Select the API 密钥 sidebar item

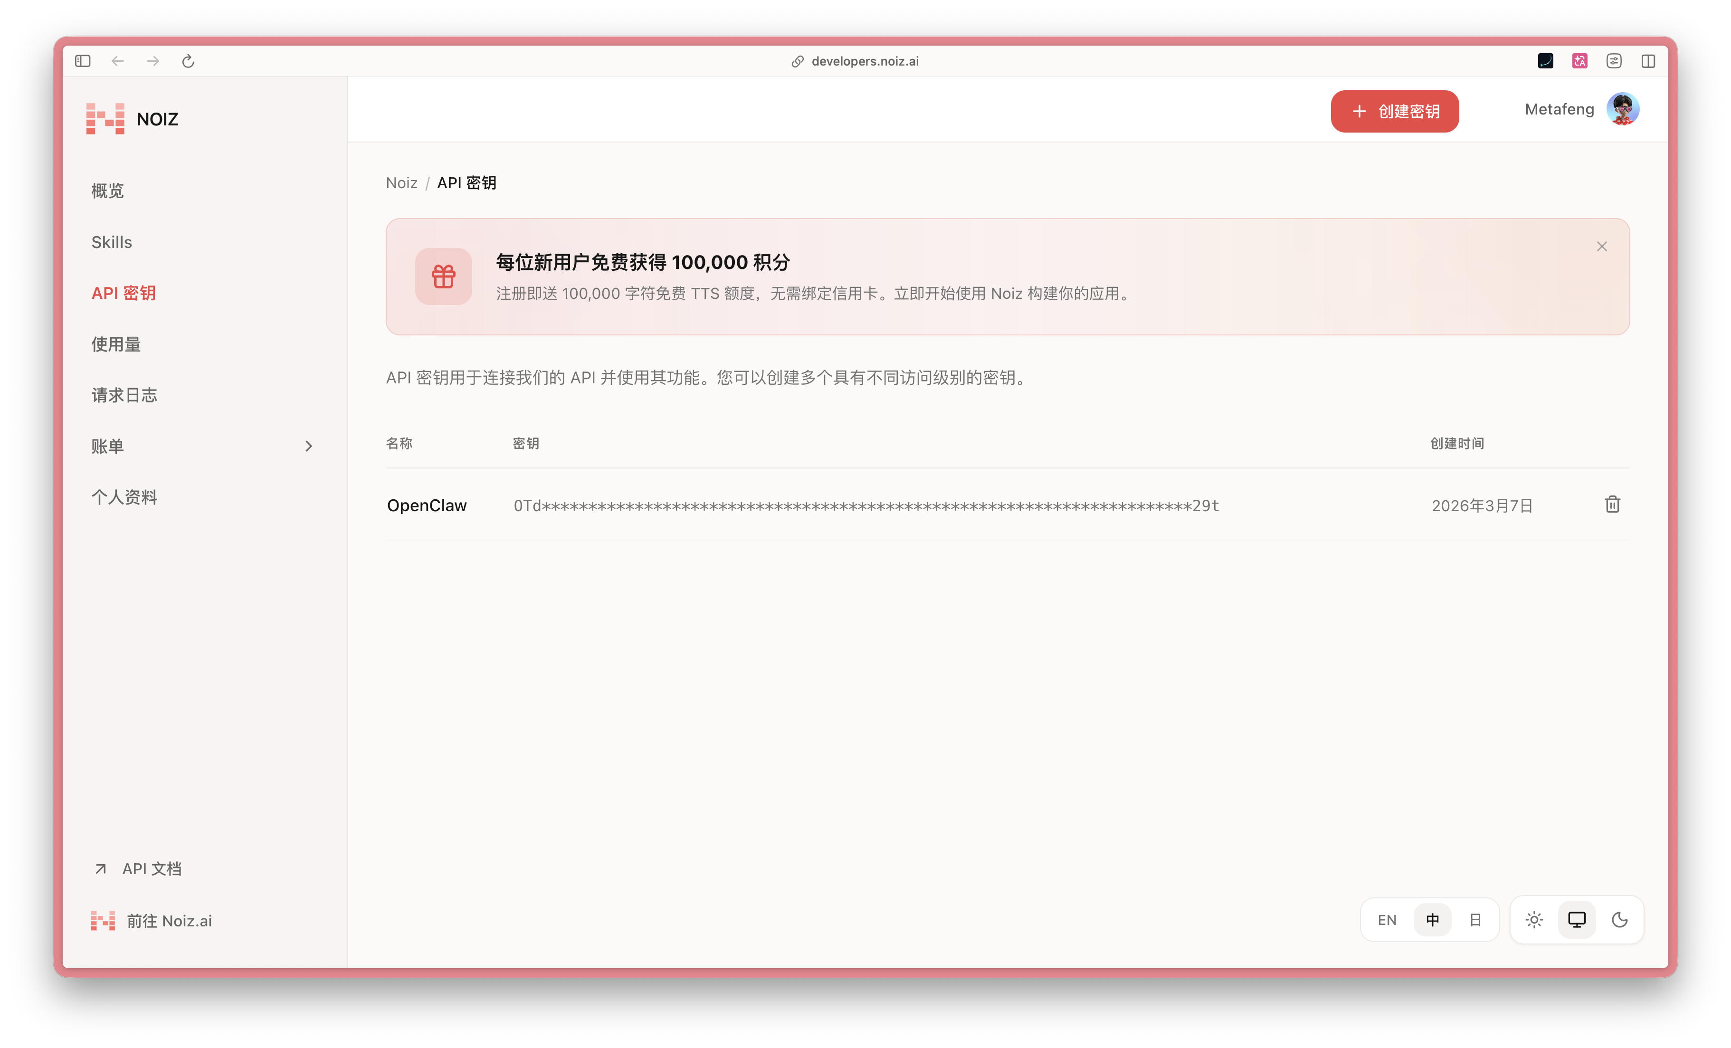(124, 293)
